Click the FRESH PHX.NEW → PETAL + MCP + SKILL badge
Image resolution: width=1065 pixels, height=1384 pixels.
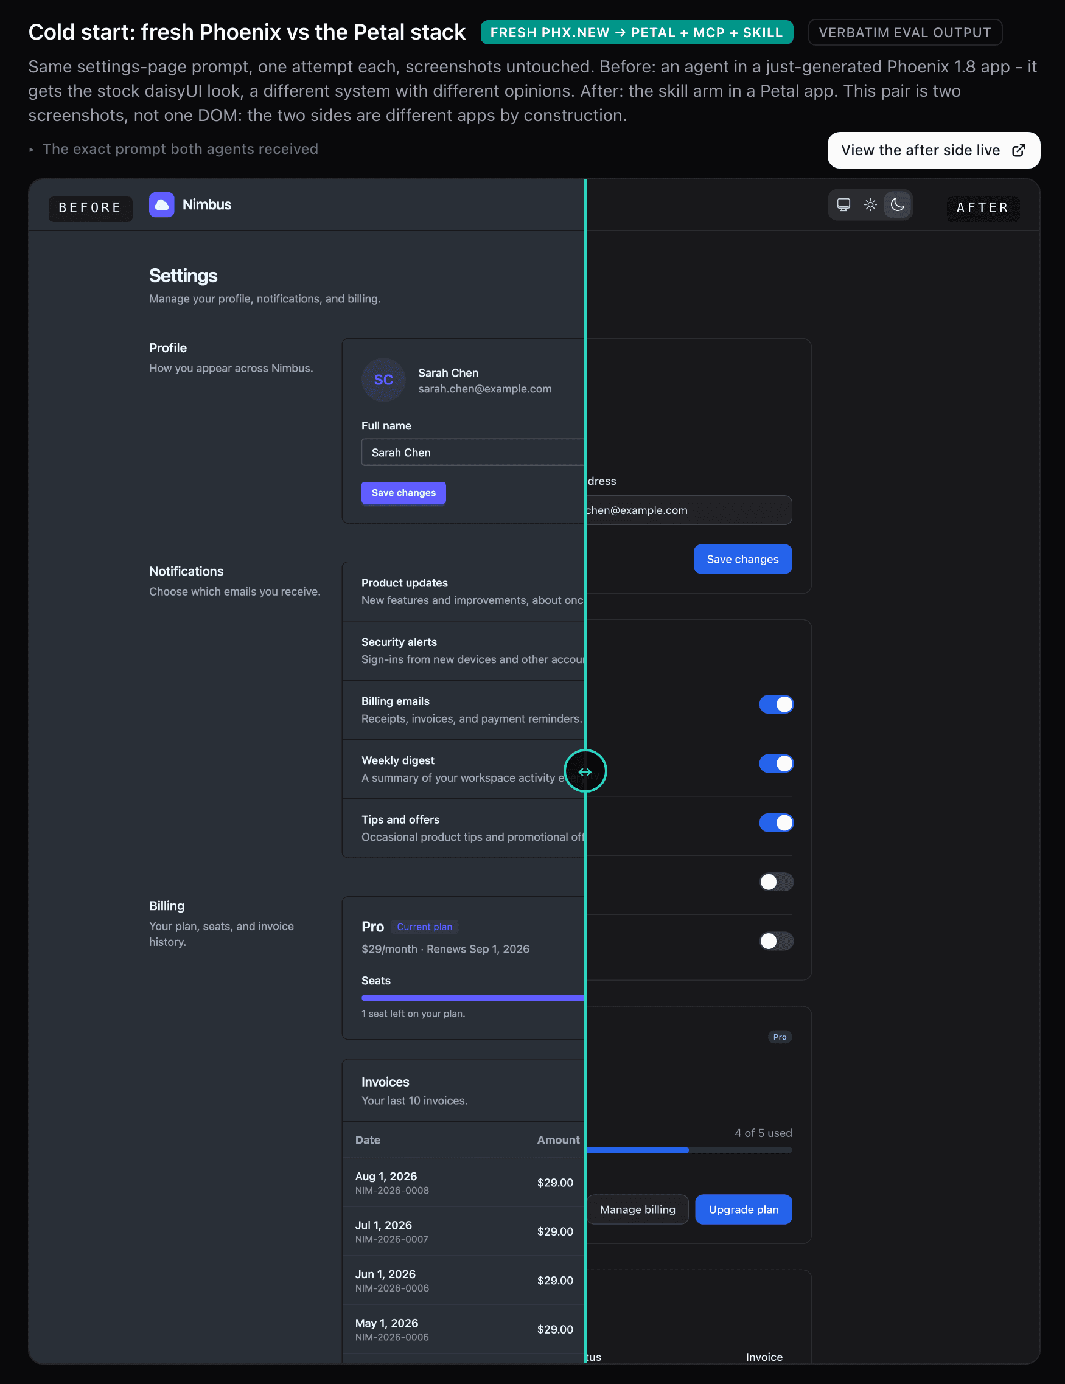point(637,32)
